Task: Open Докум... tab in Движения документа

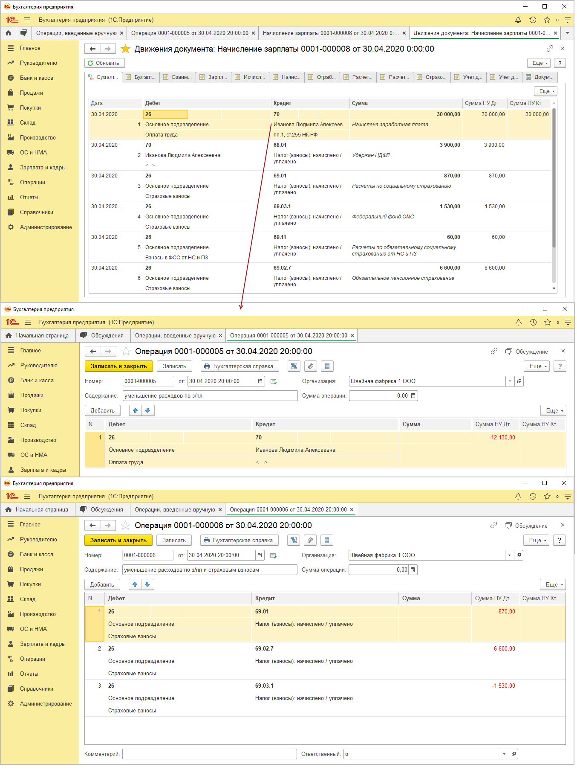Action: point(540,77)
